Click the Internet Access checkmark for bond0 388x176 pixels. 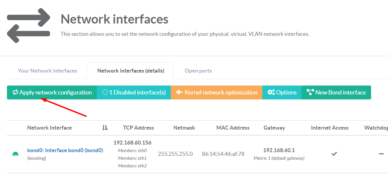(x=334, y=154)
